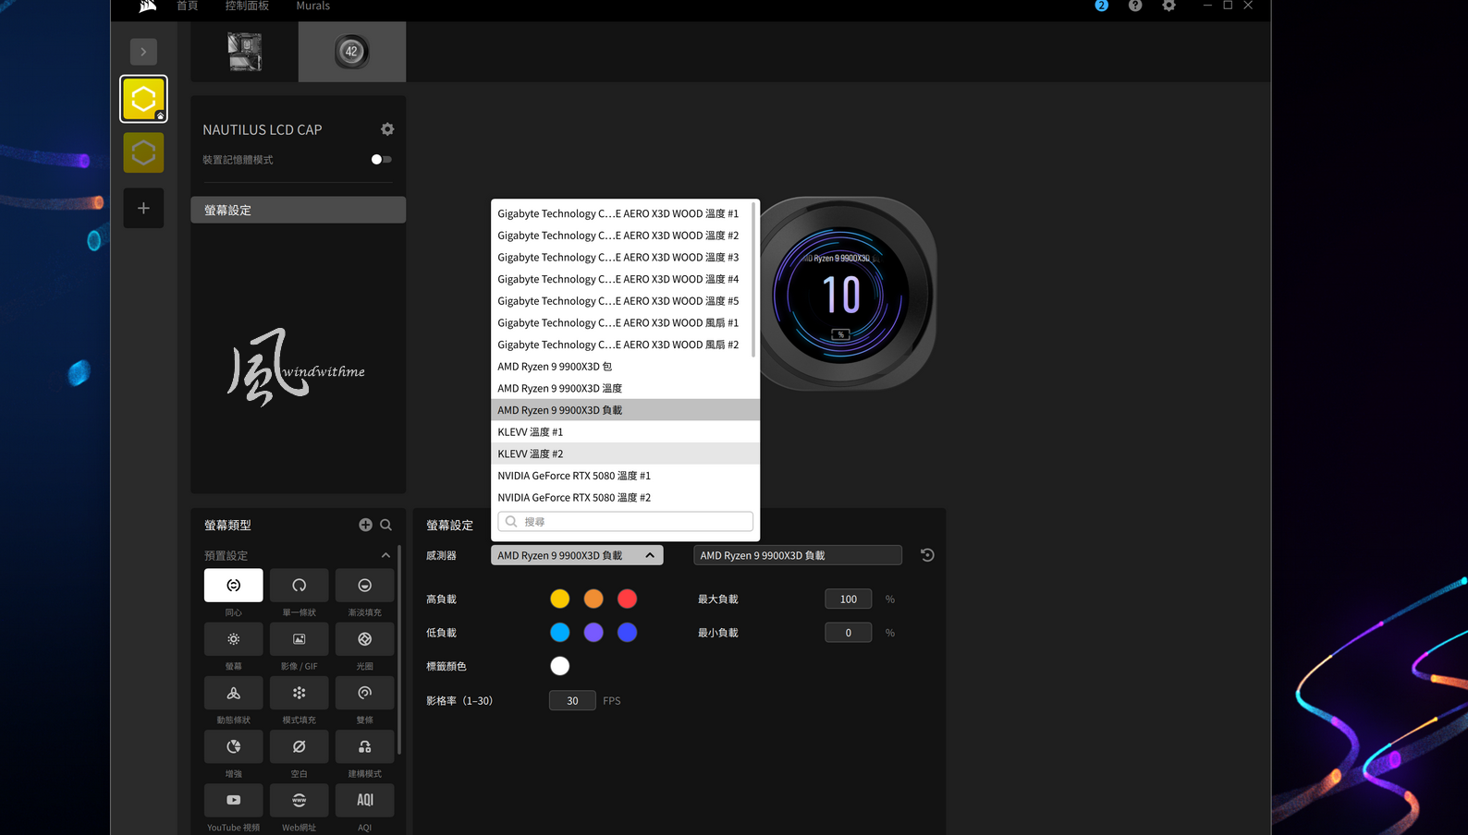Switch to the LCD cap device tab
Viewport: 1468px width, 835px height.
tap(352, 52)
